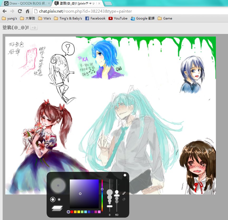The image size is (228, 220).
Task: Click the brush size value 8
Action: [x=110, y=215]
